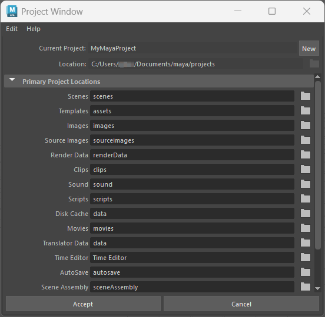This screenshot has height=317, width=325.
Task: Accept the project settings
Action: [83, 303]
